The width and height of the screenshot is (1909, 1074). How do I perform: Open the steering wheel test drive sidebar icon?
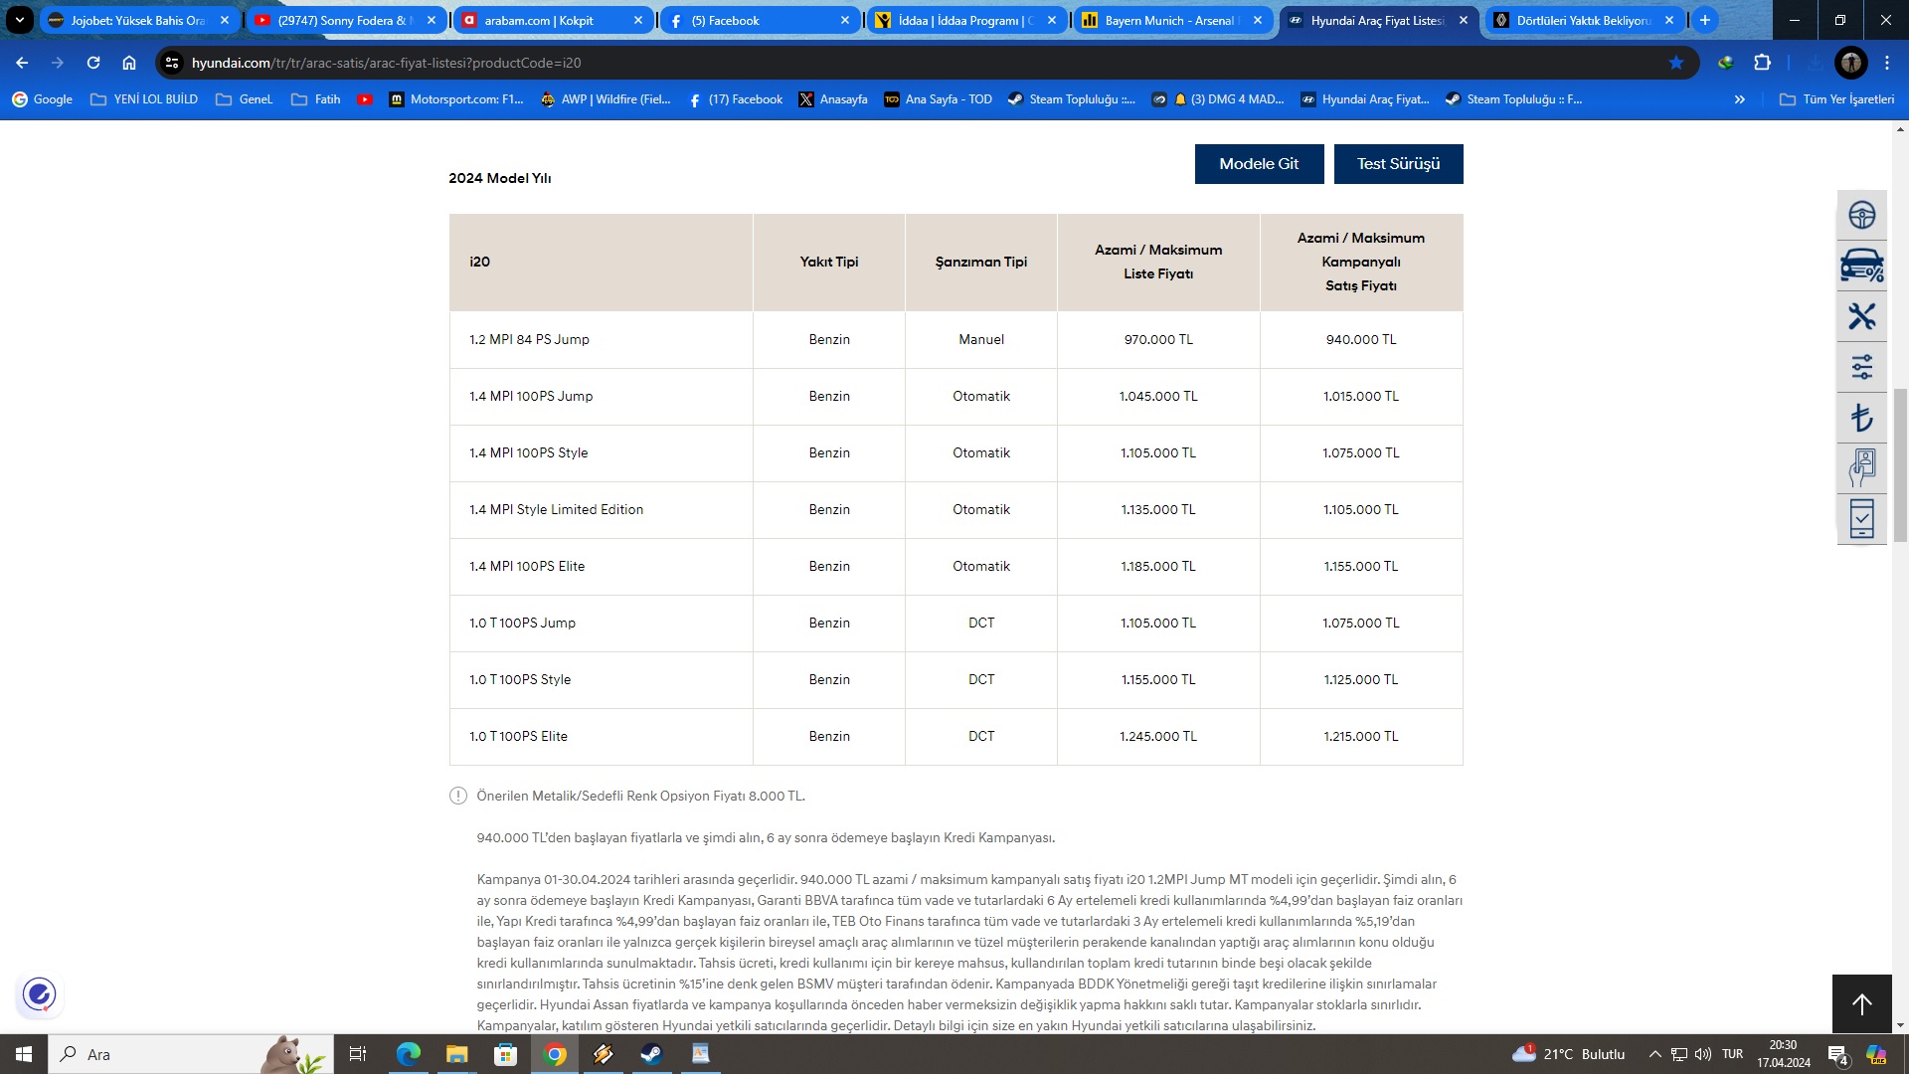tap(1861, 215)
